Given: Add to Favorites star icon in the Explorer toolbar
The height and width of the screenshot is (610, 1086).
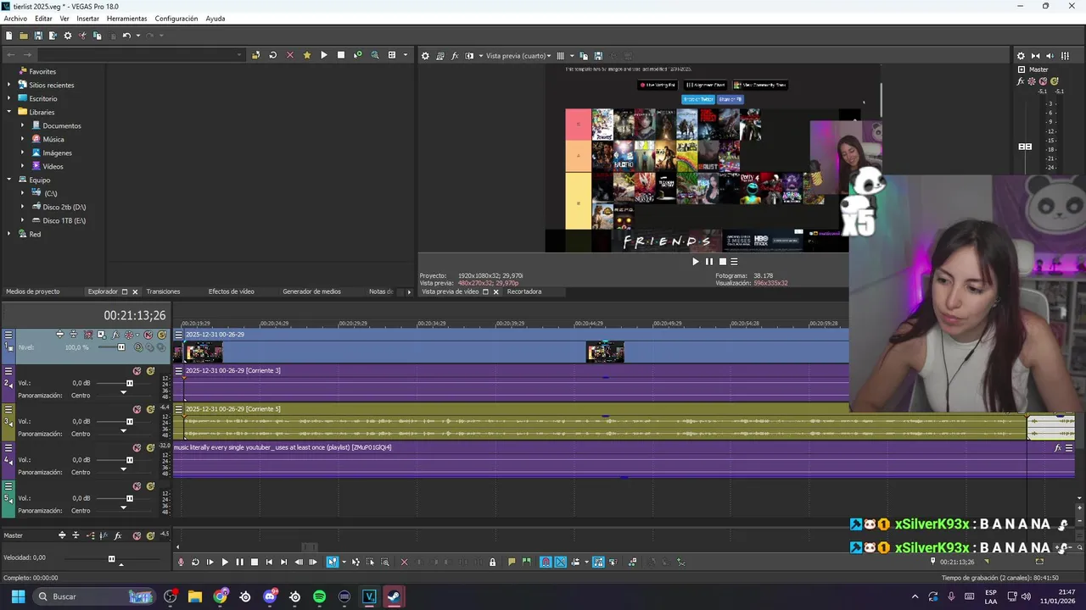Looking at the screenshot, I should click(306, 55).
